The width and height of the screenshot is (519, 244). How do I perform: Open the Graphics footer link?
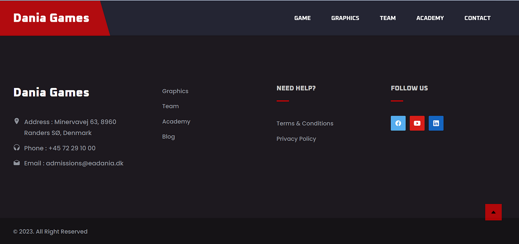click(175, 91)
